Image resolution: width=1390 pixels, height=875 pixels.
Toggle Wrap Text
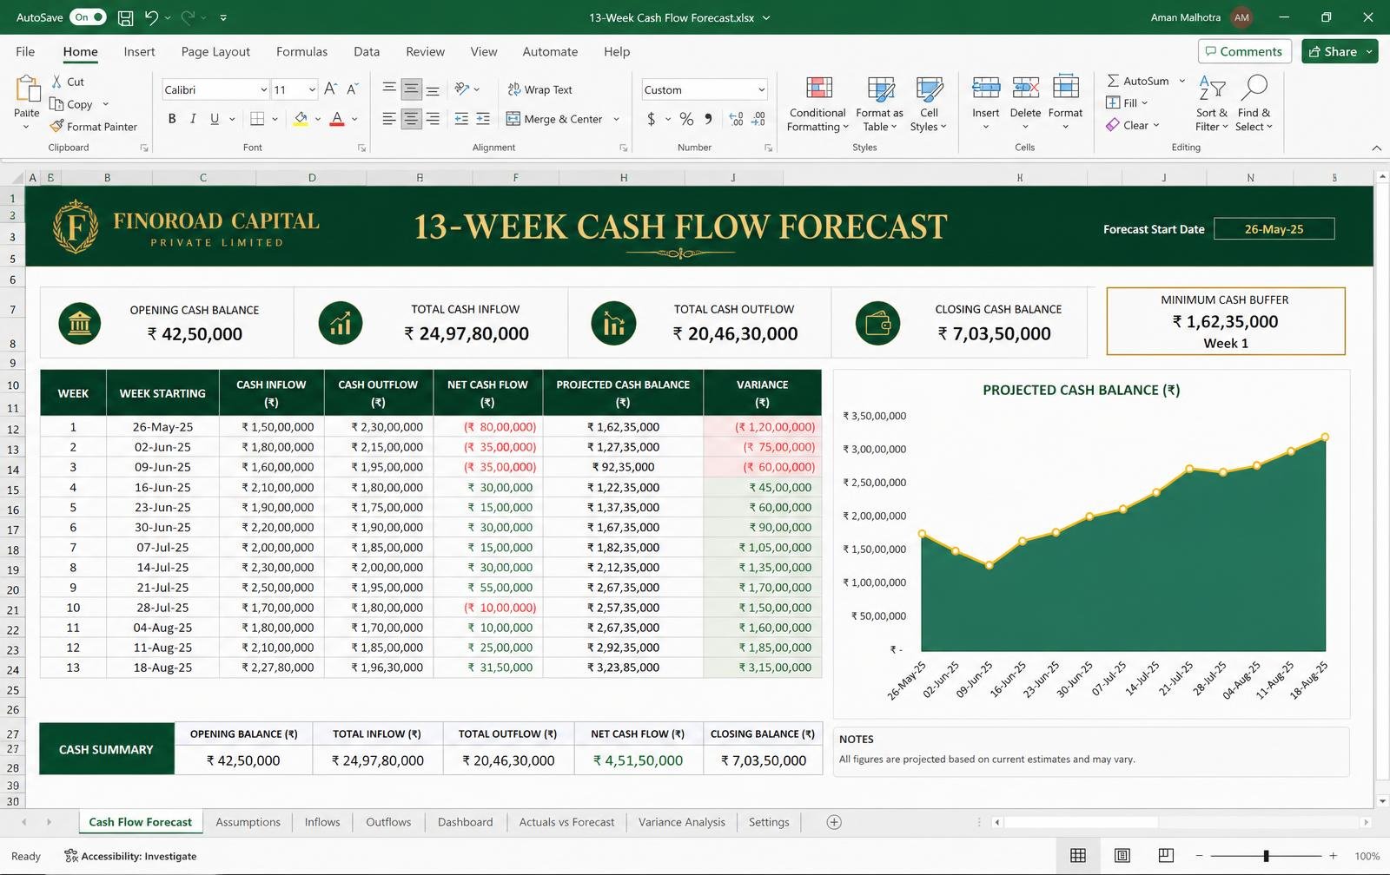pos(539,89)
